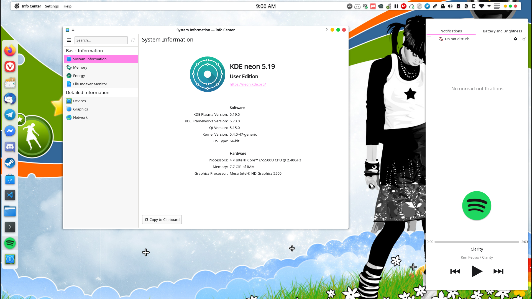This screenshot has height=299, width=532.
Task: Switch to Battery and Brightness tab
Action: [502, 31]
